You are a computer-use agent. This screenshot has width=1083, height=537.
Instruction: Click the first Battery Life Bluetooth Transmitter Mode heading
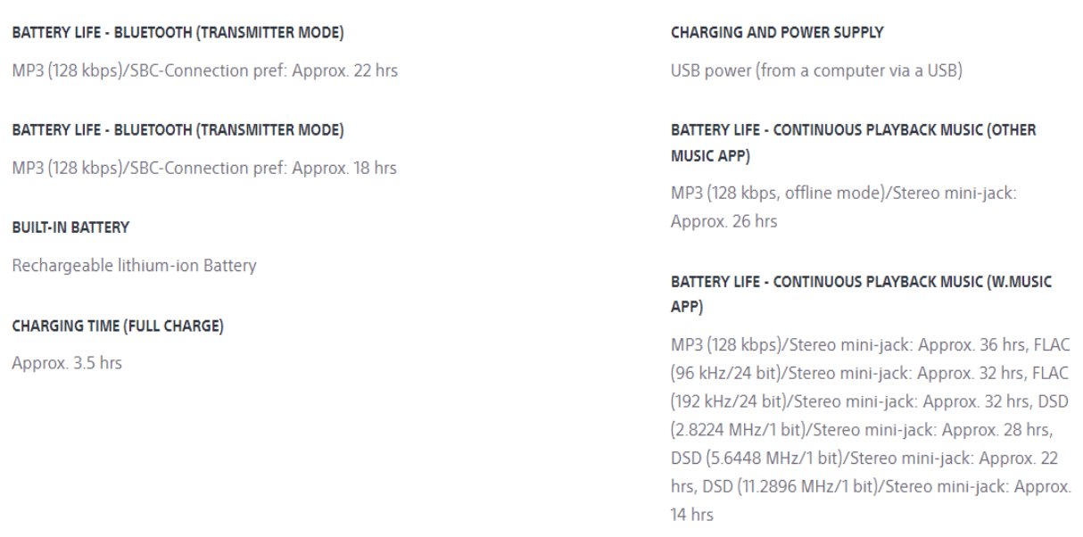point(178,33)
